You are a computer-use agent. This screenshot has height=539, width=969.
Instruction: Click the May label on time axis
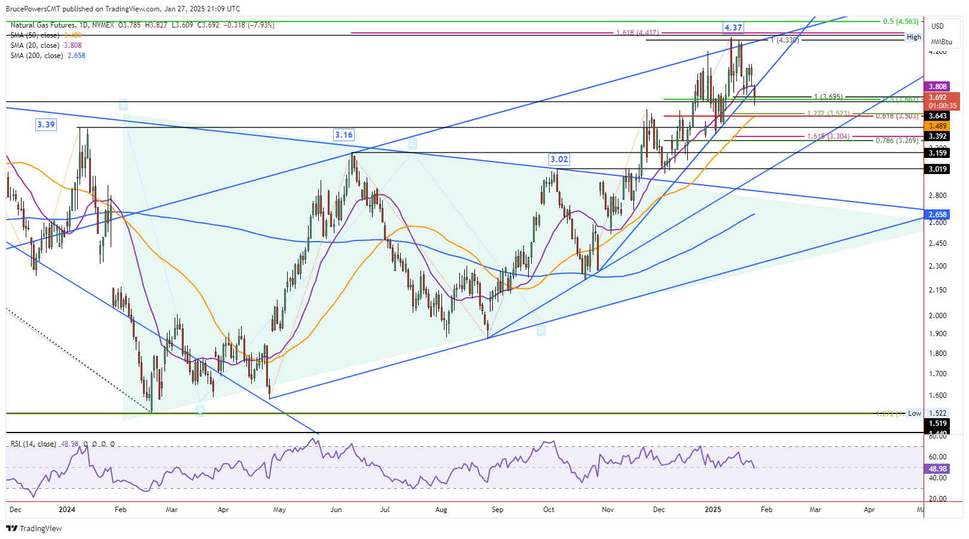pos(279,510)
